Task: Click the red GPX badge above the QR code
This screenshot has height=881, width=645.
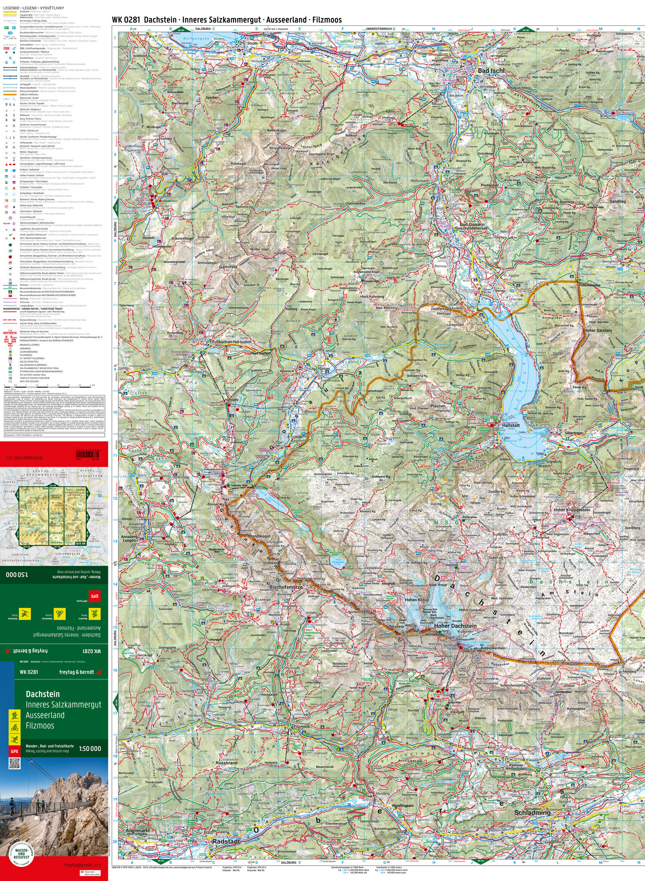Action: click(14, 752)
